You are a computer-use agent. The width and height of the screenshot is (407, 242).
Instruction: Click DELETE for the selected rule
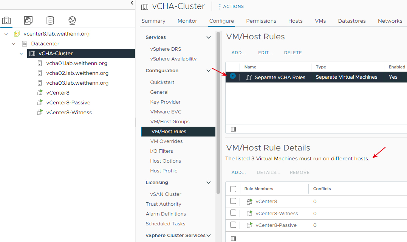pyautogui.click(x=293, y=53)
